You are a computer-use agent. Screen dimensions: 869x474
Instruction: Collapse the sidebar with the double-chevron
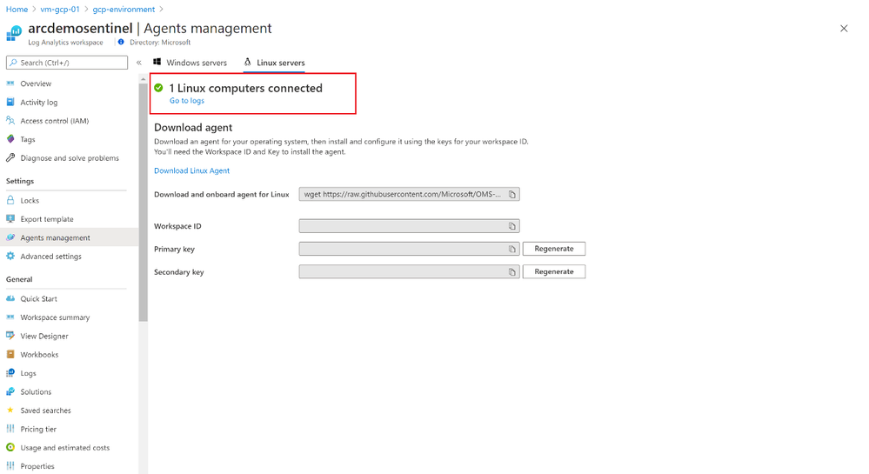click(x=139, y=63)
